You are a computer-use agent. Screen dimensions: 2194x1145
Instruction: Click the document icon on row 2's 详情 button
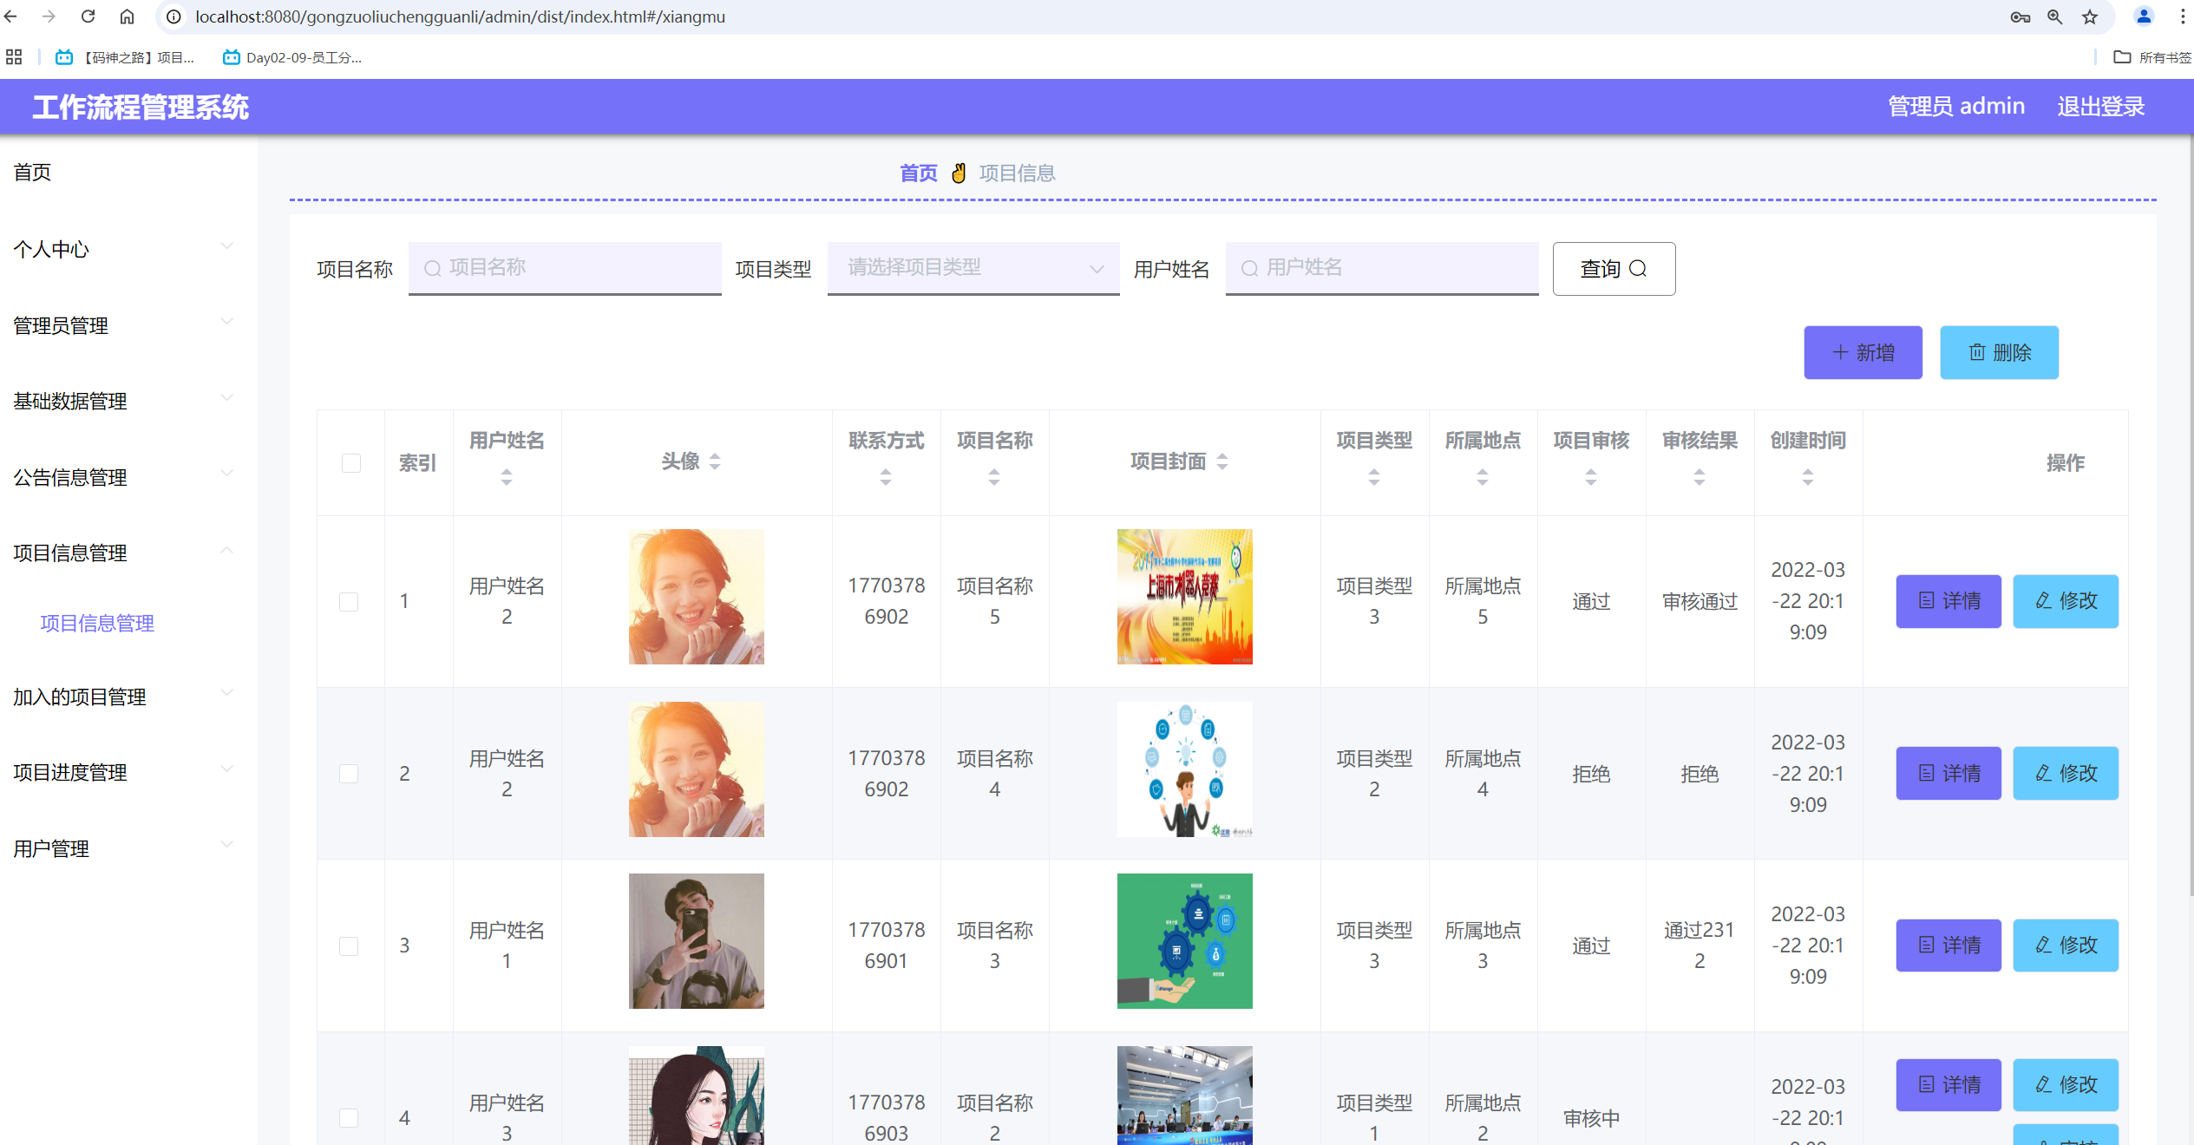pyautogui.click(x=1924, y=773)
